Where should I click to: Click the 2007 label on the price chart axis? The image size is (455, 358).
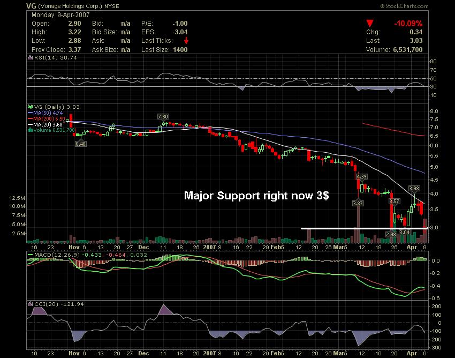pos(209,247)
